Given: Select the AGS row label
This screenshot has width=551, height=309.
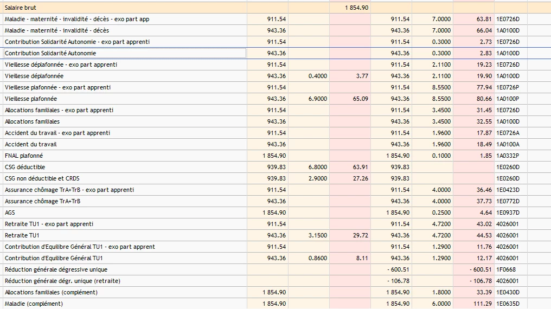Looking at the screenshot, I should pos(10,213).
